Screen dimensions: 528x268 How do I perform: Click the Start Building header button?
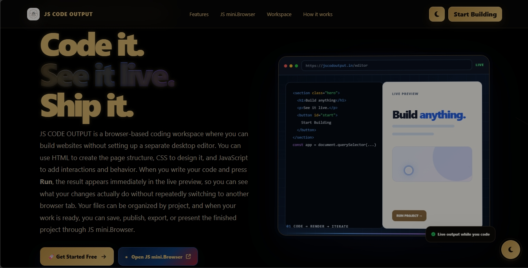click(475, 14)
